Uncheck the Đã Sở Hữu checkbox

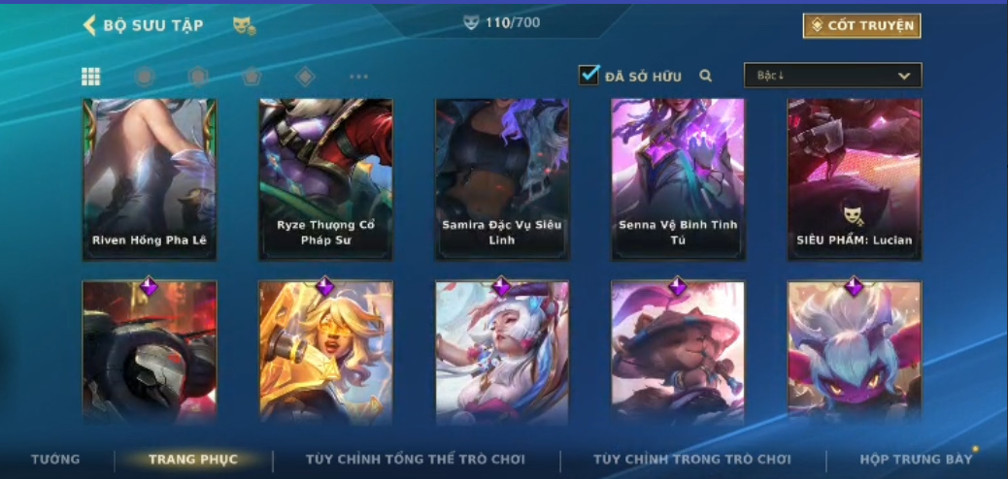tap(588, 75)
